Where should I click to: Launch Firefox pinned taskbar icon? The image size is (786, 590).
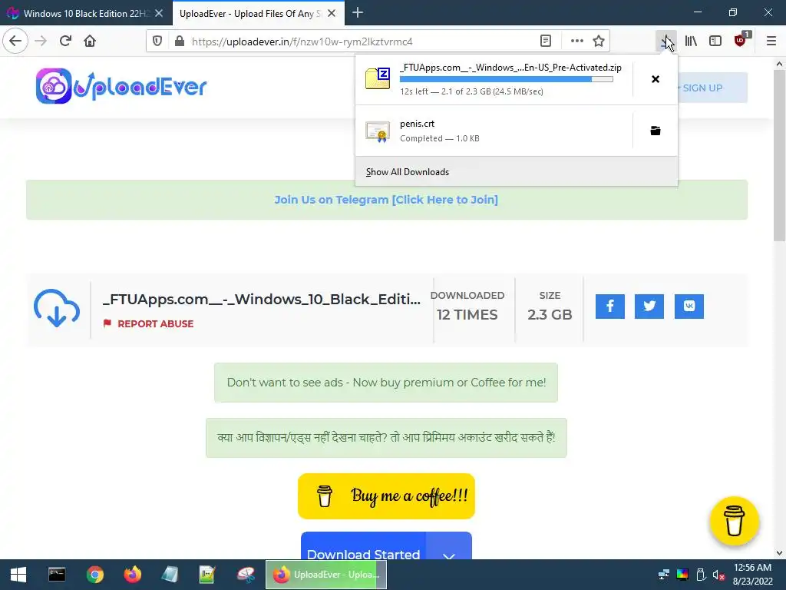132,575
